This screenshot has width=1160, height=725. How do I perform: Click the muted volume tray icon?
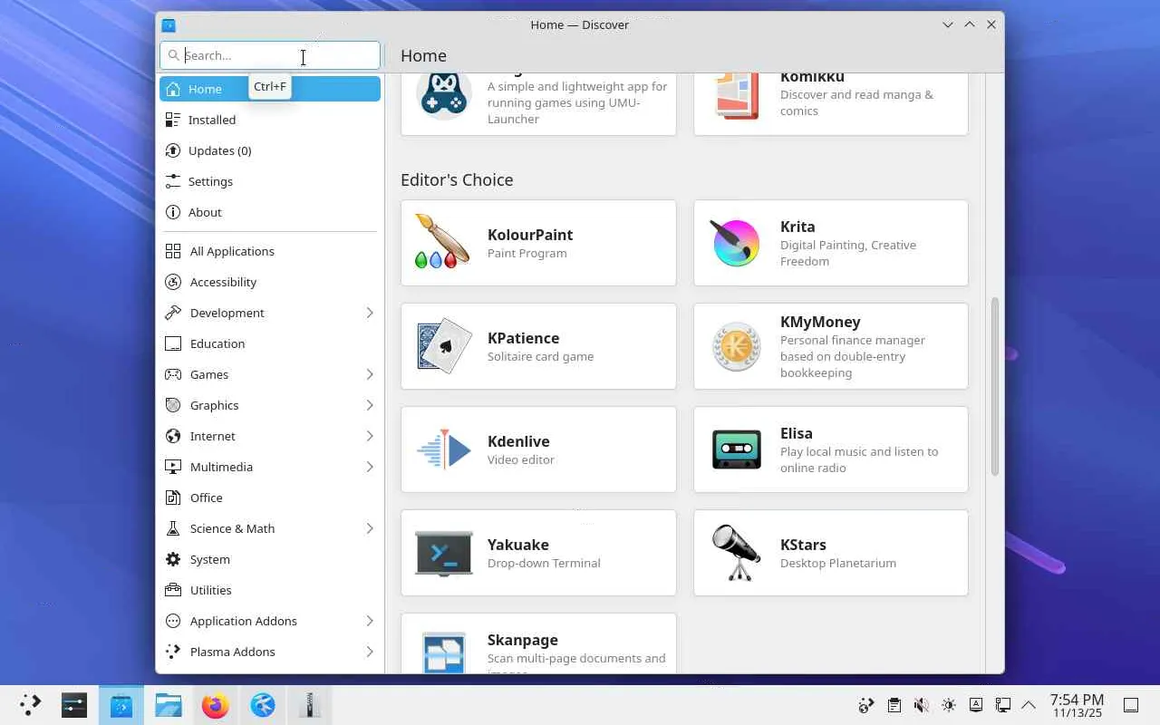922,705
